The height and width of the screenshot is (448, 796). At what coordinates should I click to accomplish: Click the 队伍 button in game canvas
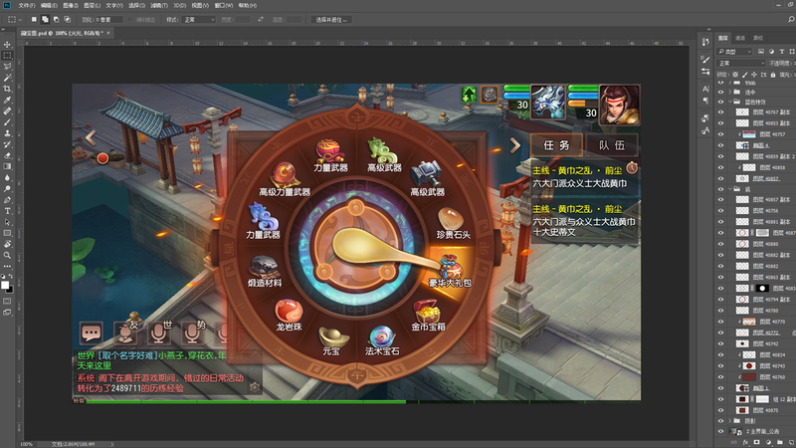pos(612,145)
